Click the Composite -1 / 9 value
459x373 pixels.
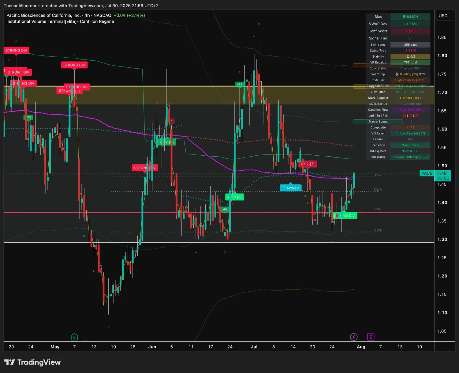(x=410, y=128)
